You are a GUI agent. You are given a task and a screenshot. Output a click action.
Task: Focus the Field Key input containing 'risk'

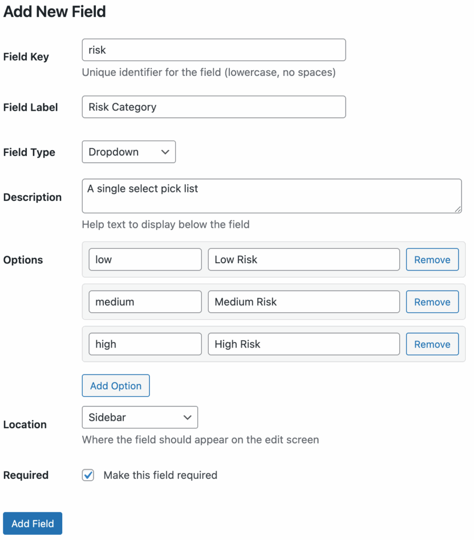(214, 50)
